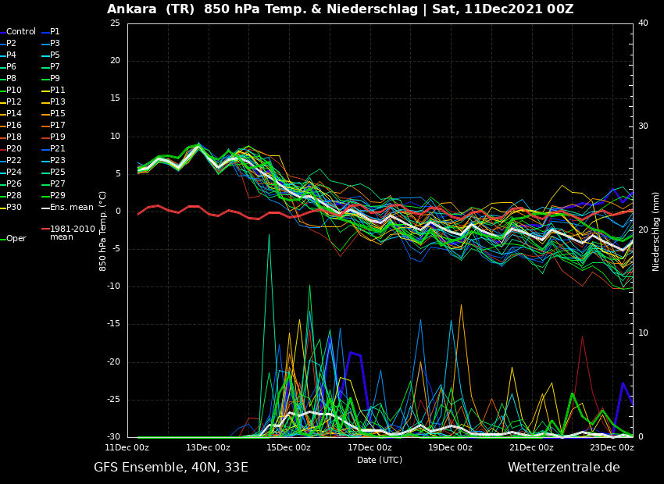This screenshot has width=664, height=484.
Task: Click the "-10" temperature tick label
Action: [x=113, y=286]
